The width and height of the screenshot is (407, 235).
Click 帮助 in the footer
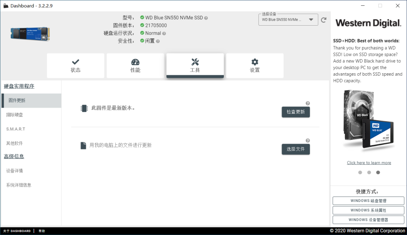tap(42, 231)
